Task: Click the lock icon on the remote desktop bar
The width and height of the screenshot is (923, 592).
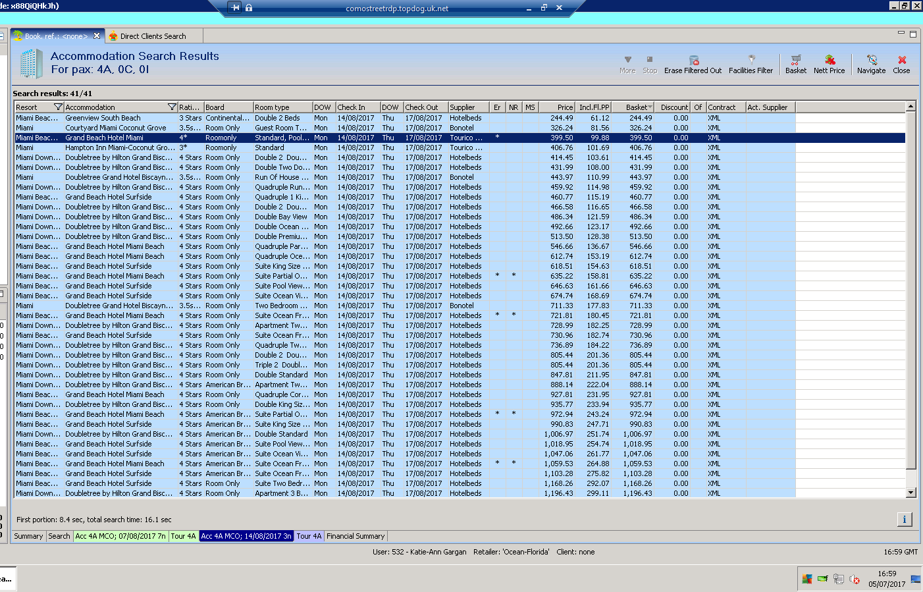Action: point(249,8)
